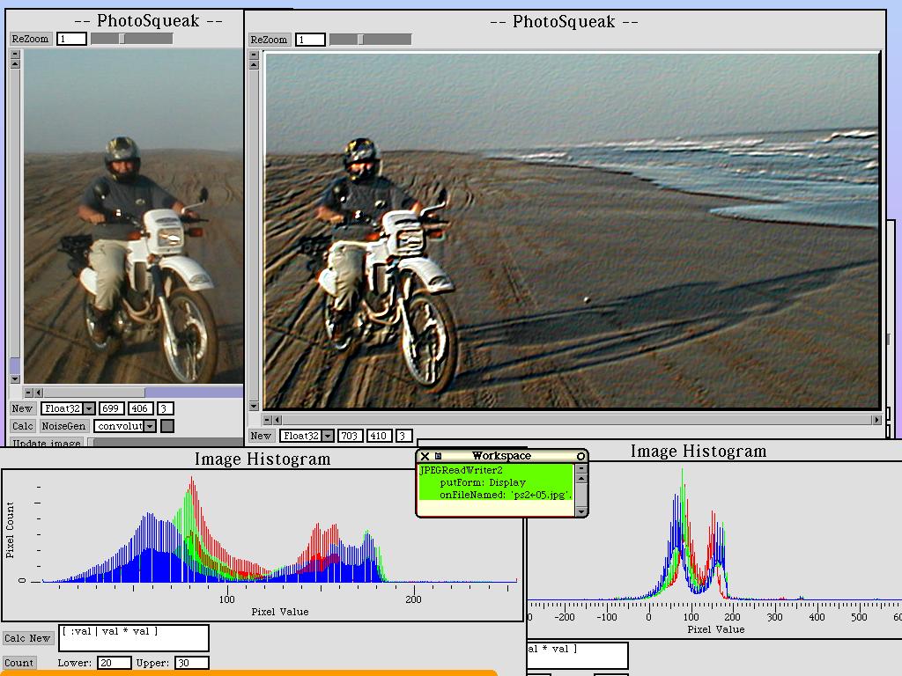
Task: Click left PhotoSqueak horizontal scrollbar menu button
Action: pos(29,392)
